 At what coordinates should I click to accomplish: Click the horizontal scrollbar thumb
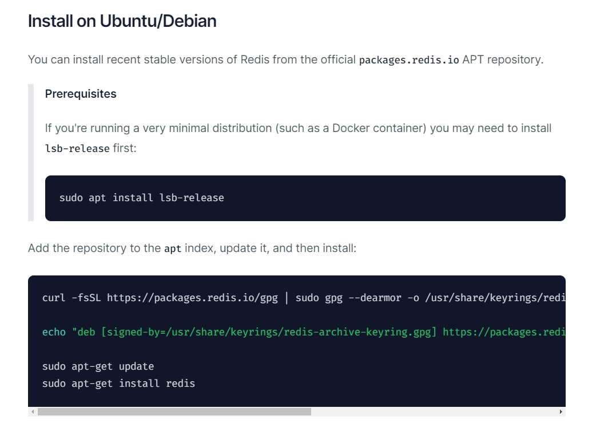click(x=174, y=411)
